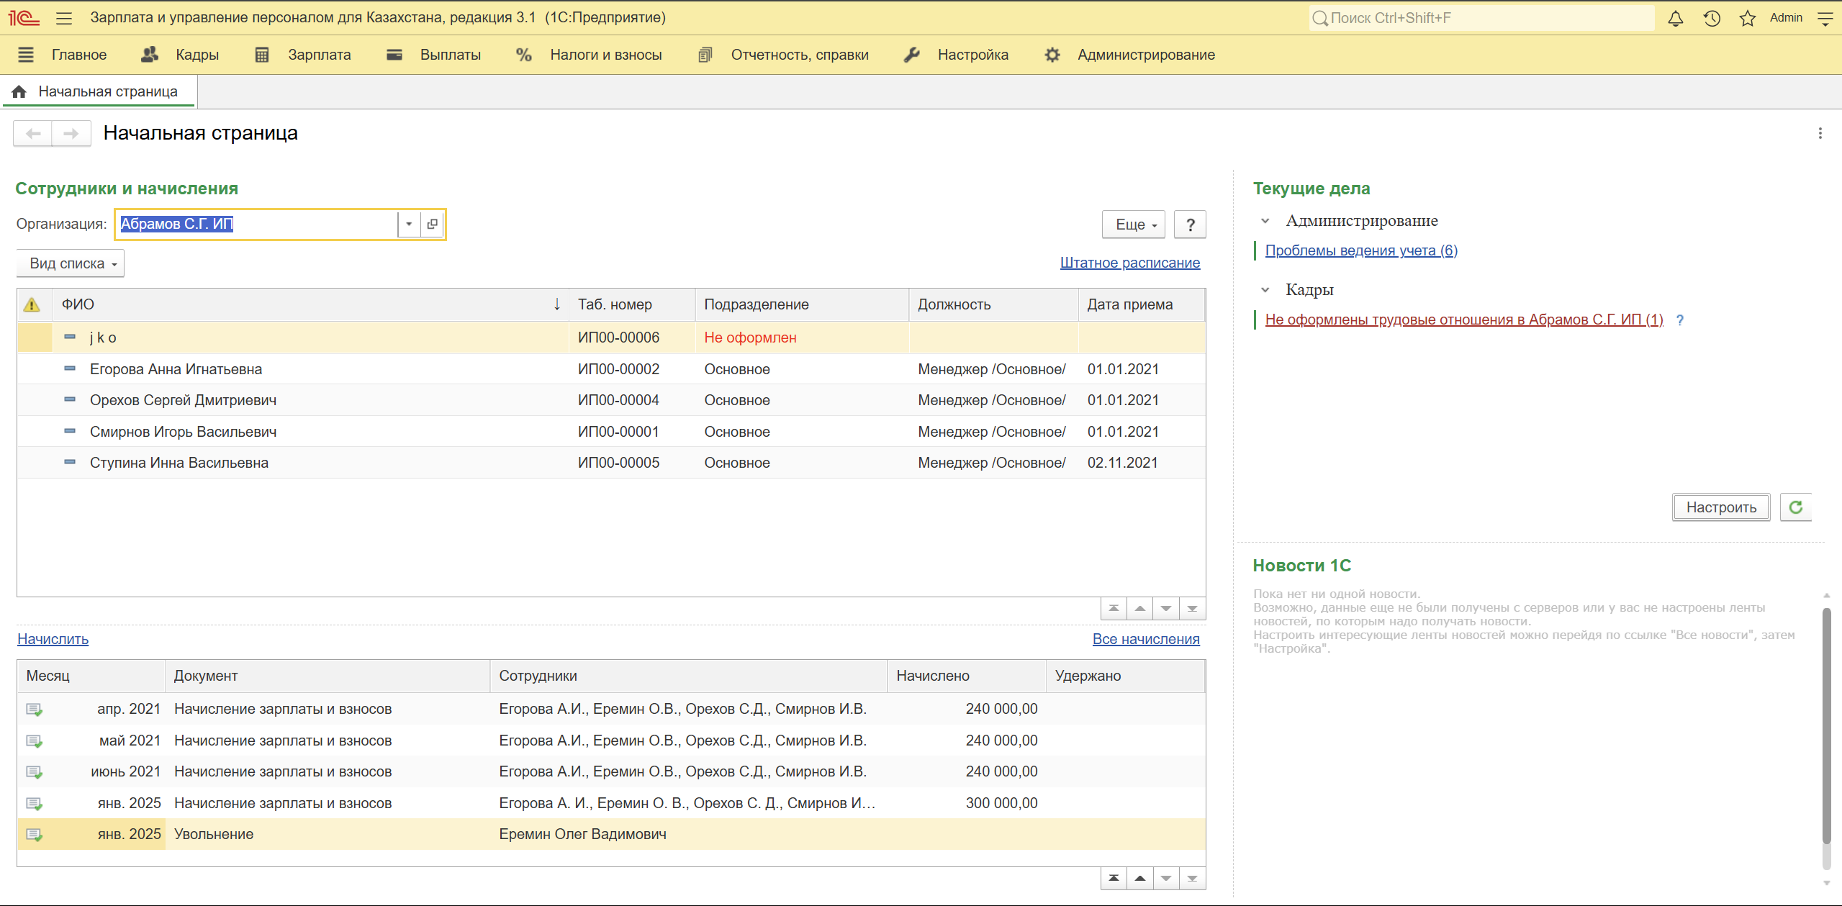Select the j k o employee row
This screenshot has height=906, width=1842.
click(611, 338)
